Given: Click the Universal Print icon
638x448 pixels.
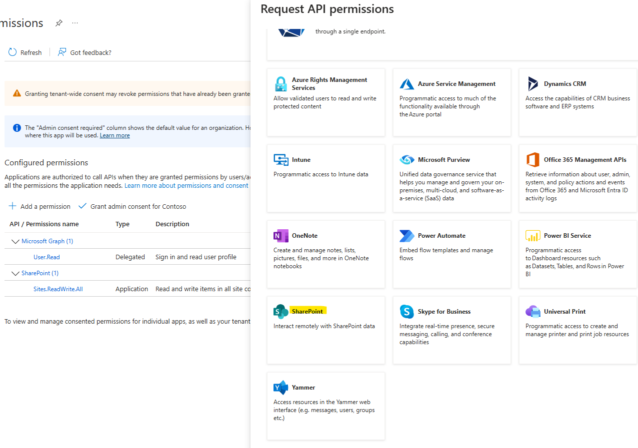Looking at the screenshot, I should [x=533, y=312].
